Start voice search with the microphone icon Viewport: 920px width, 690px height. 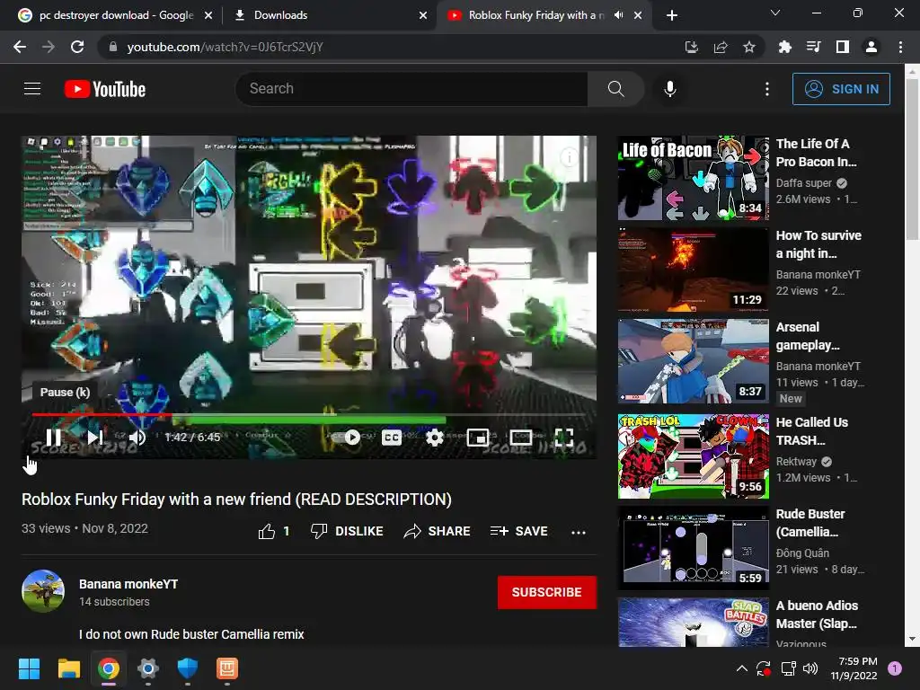point(670,89)
